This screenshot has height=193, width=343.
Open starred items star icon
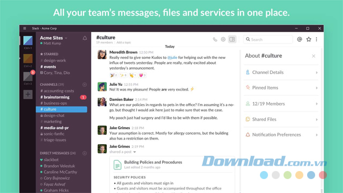pos(309,39)
